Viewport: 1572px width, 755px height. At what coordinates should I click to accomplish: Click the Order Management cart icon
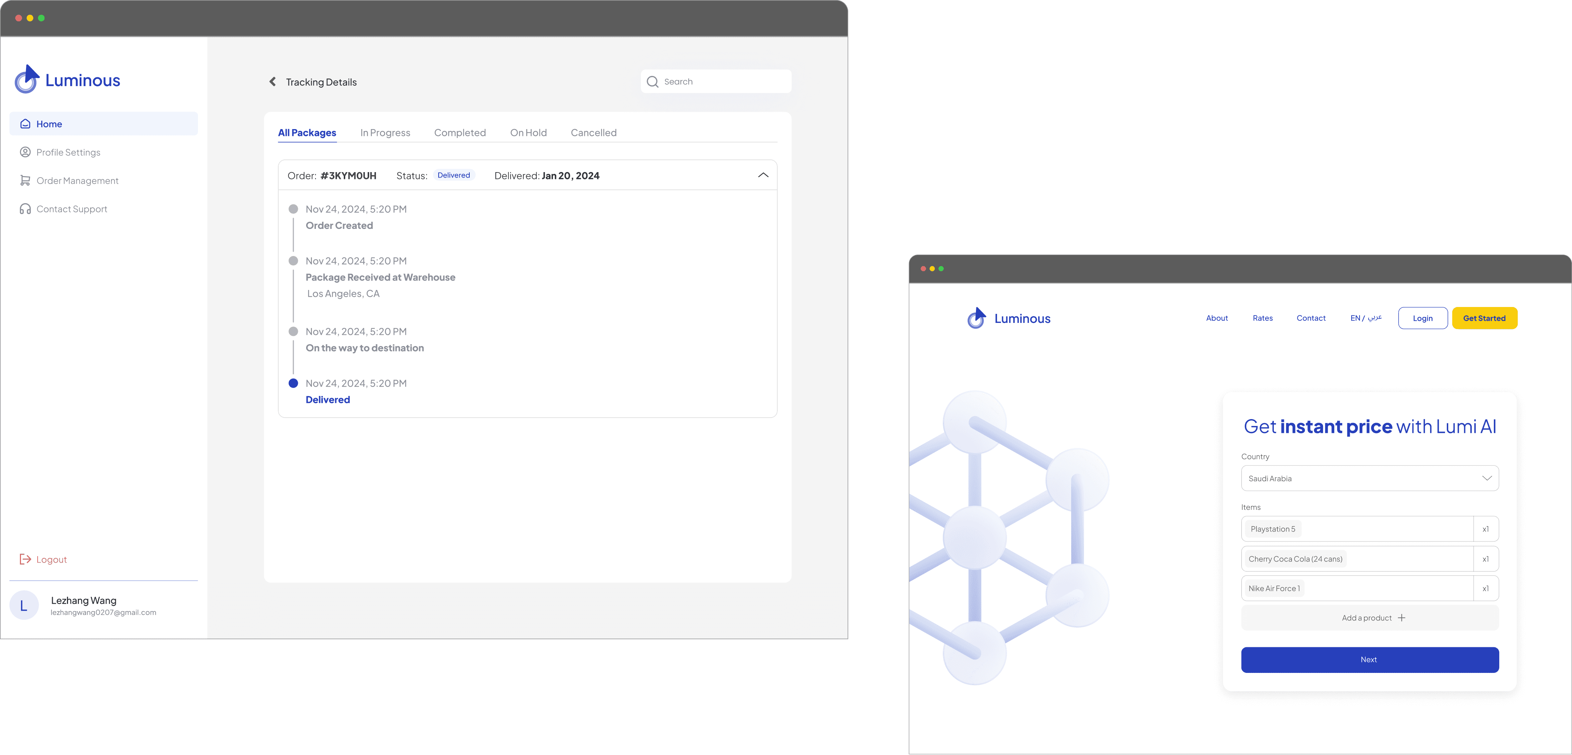coord(25,180)
